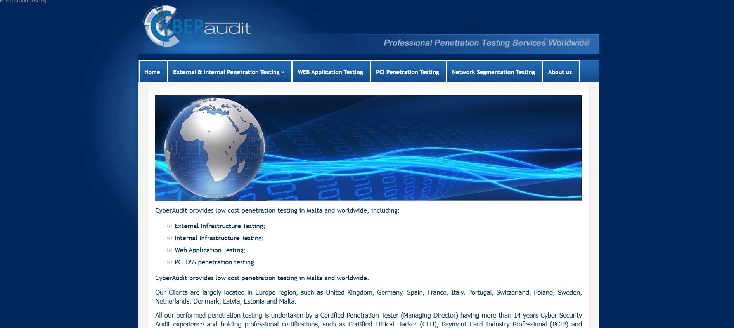This screenshot has height=328, width=734.
Task: Open the Home menu item
Action: (x=153, y=71)
